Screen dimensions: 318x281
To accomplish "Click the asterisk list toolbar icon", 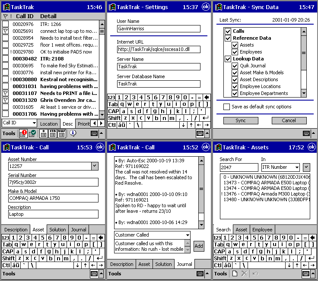I will pos(44,133).
